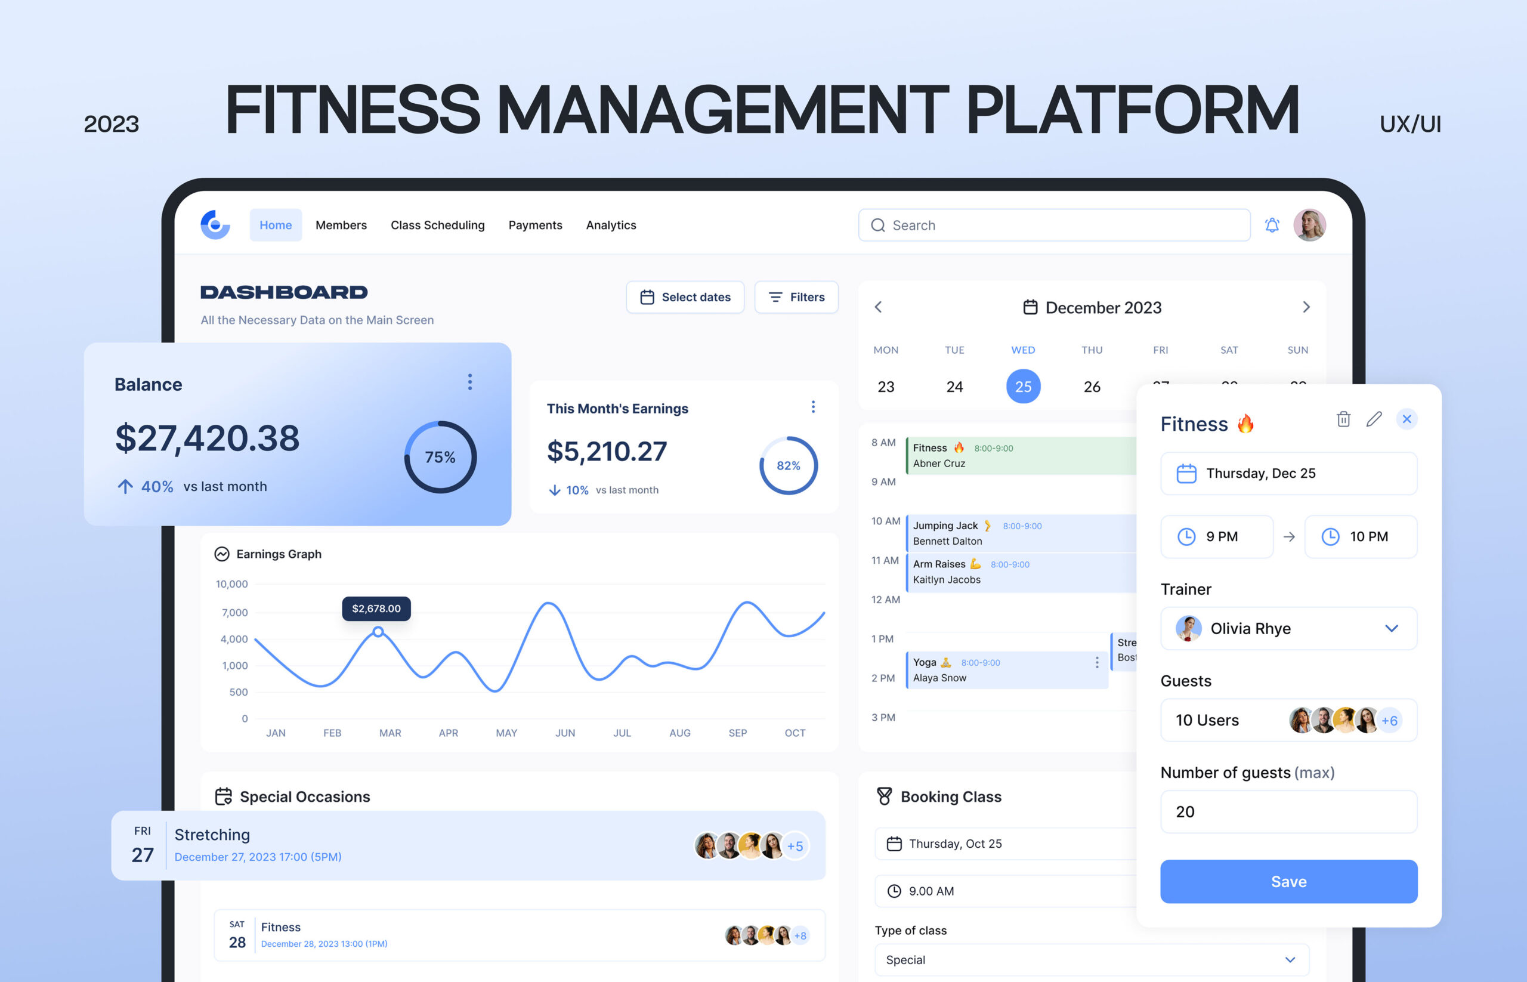The image size is (1527, 982).
Task: Select Monday 23 in the calendar
Action: click(886, 387)
